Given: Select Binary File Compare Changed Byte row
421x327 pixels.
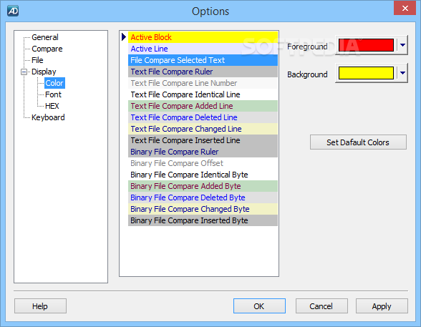Looking at the screenshot, I should pos(203,209).
